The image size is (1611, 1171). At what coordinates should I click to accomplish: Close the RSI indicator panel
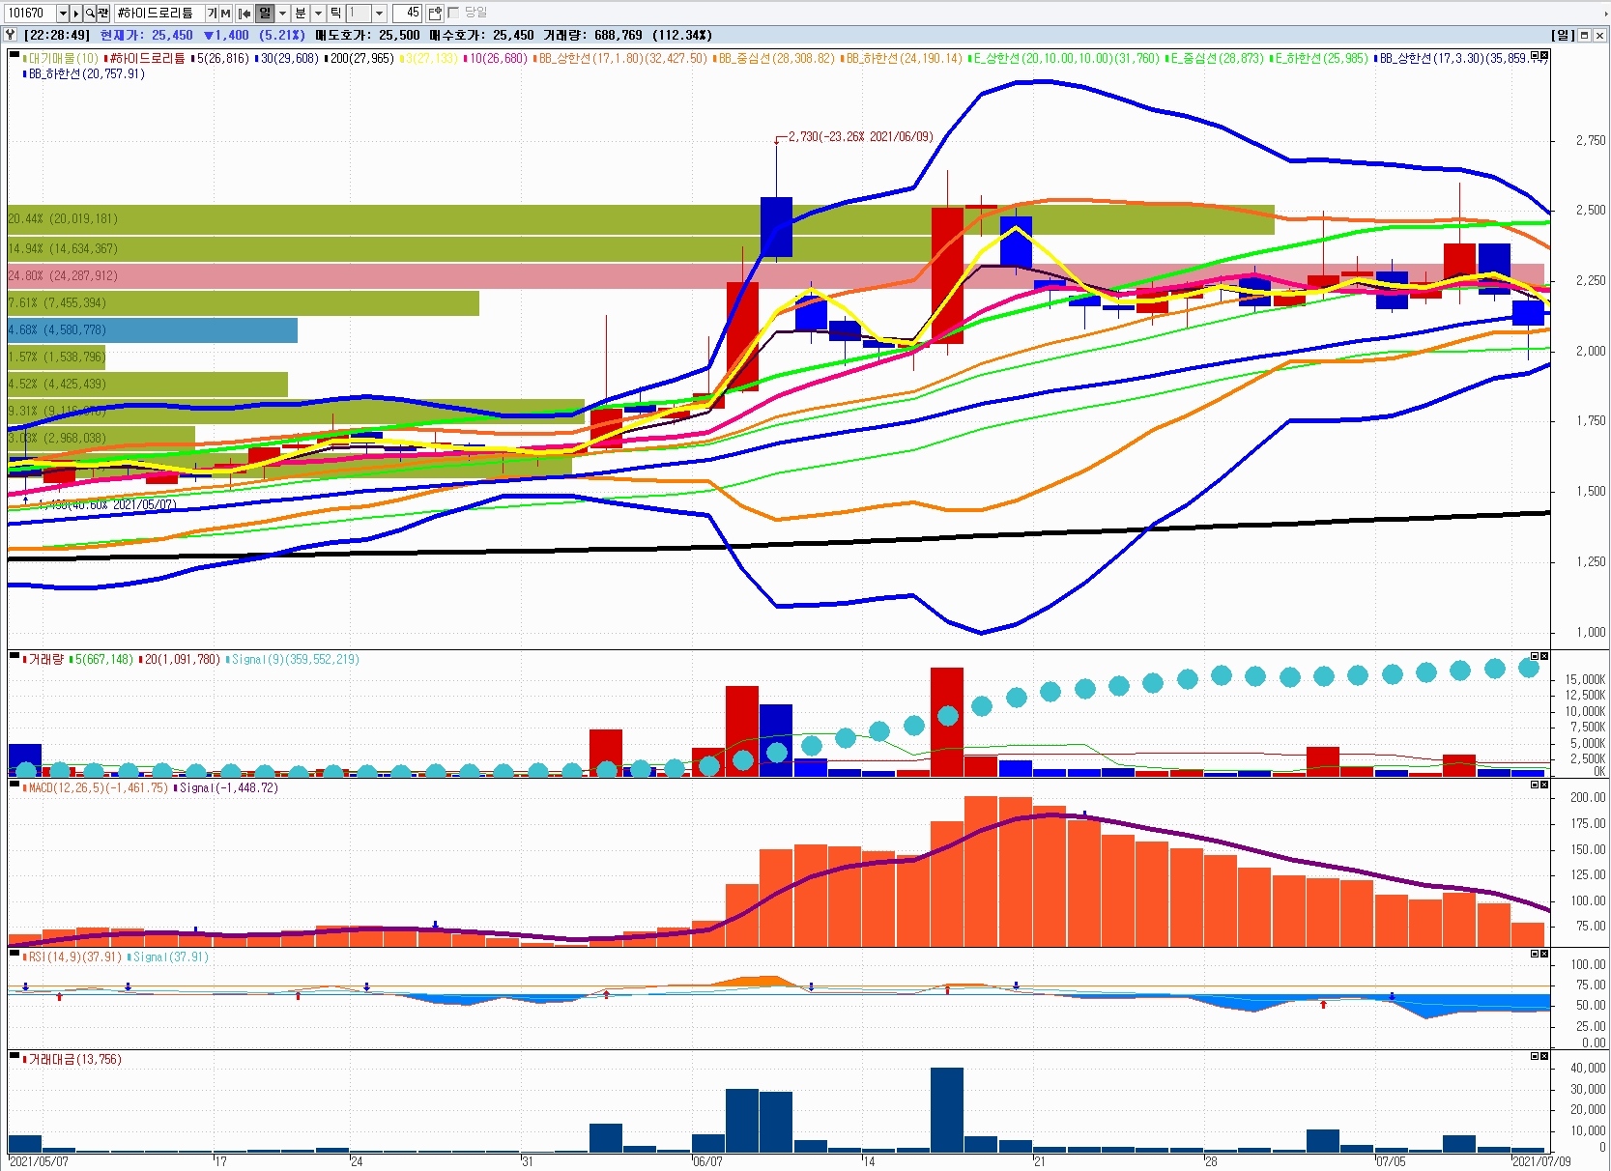pyautogui.click(x=1544, y=955)
